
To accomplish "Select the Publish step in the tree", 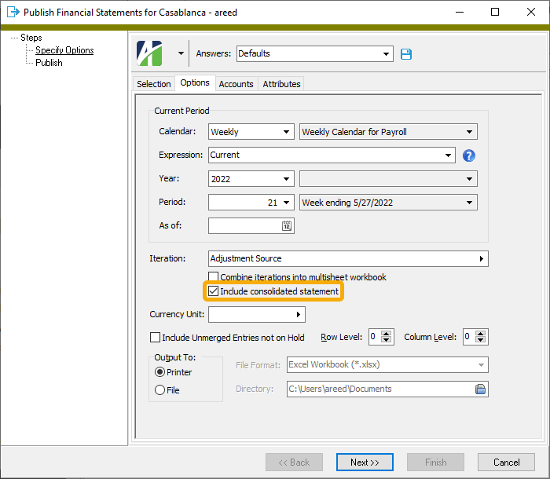I will click(x=49, y=63).
